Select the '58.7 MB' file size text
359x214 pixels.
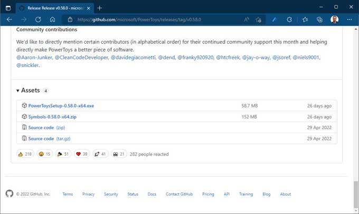point(250,106)
